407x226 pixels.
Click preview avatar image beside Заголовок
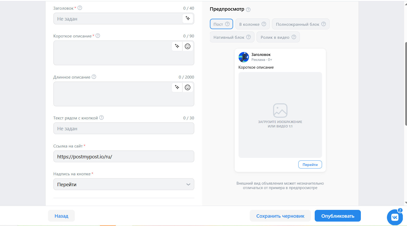click(244, 57)
